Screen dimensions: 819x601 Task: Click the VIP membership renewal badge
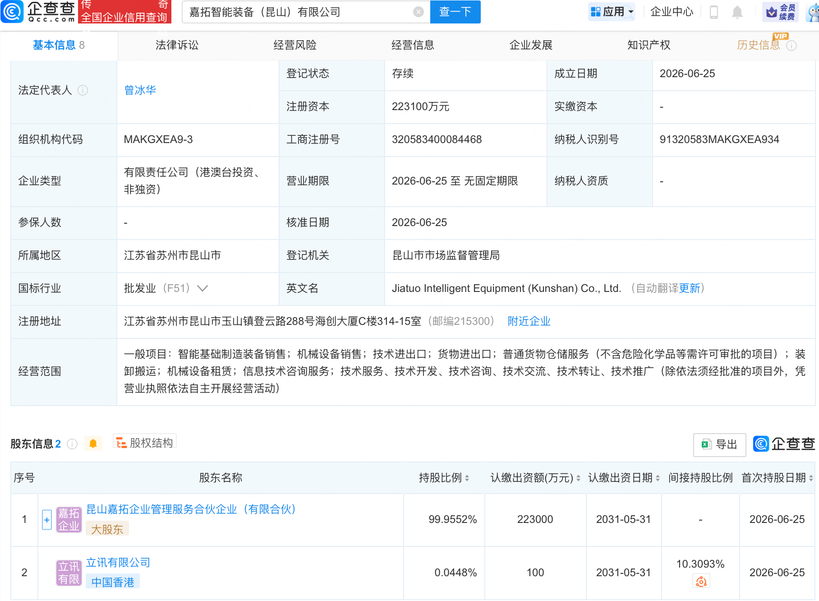[x=781, y=12]
